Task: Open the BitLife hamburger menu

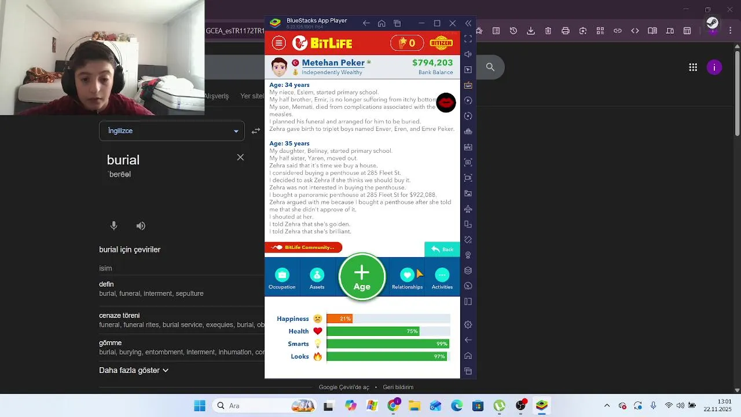Action: click(279, 43)
